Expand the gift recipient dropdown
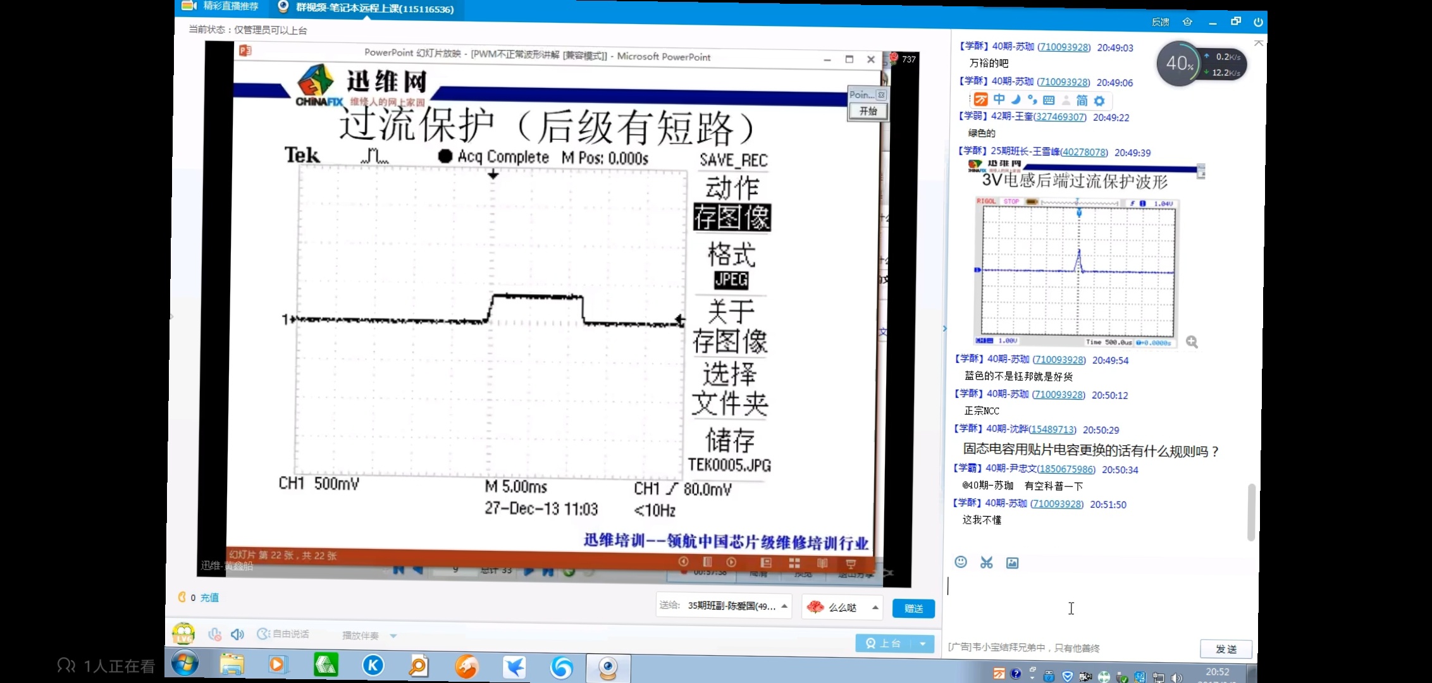Image resolution: width=1432 pixels, height=683 pixels. coord(784,606)
